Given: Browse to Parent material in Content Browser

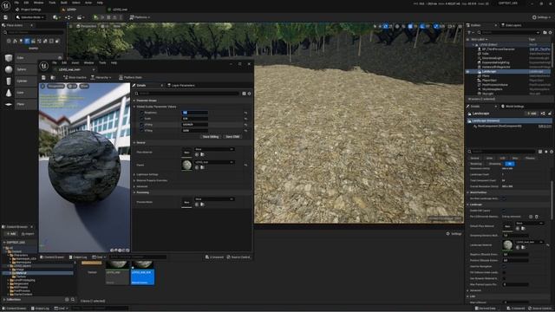Looking at the screenshot, I should tap(202, 167).
